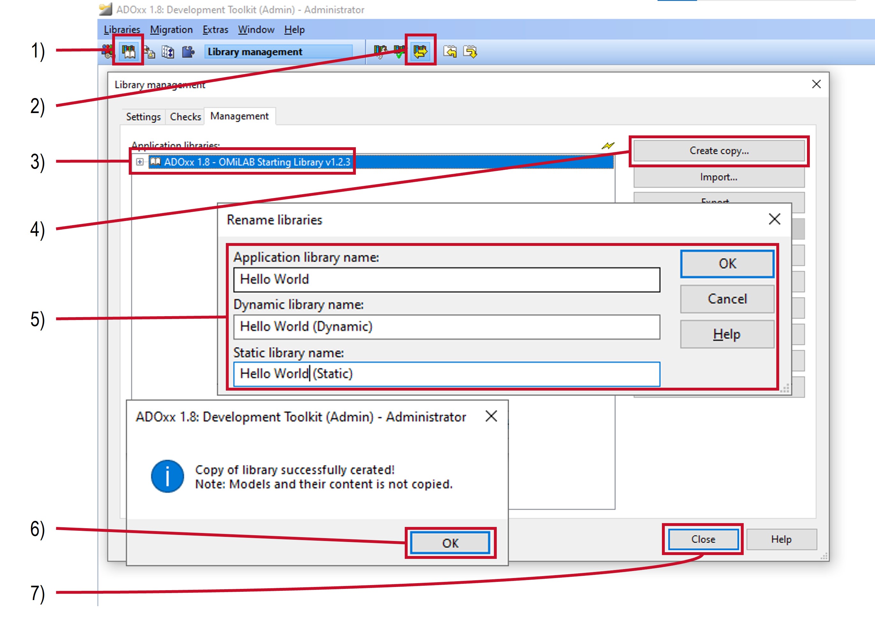
Task: Click the refresh icon above the libraries list
Action: tap(608, 146)
